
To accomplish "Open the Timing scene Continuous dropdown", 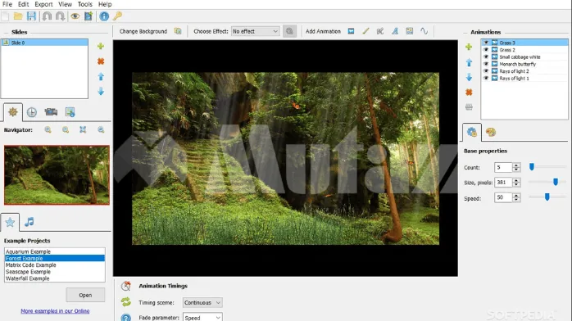I will [x=202, y=302].
